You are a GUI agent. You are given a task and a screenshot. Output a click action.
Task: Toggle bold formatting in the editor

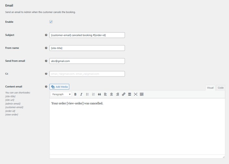tap(75, 94)
